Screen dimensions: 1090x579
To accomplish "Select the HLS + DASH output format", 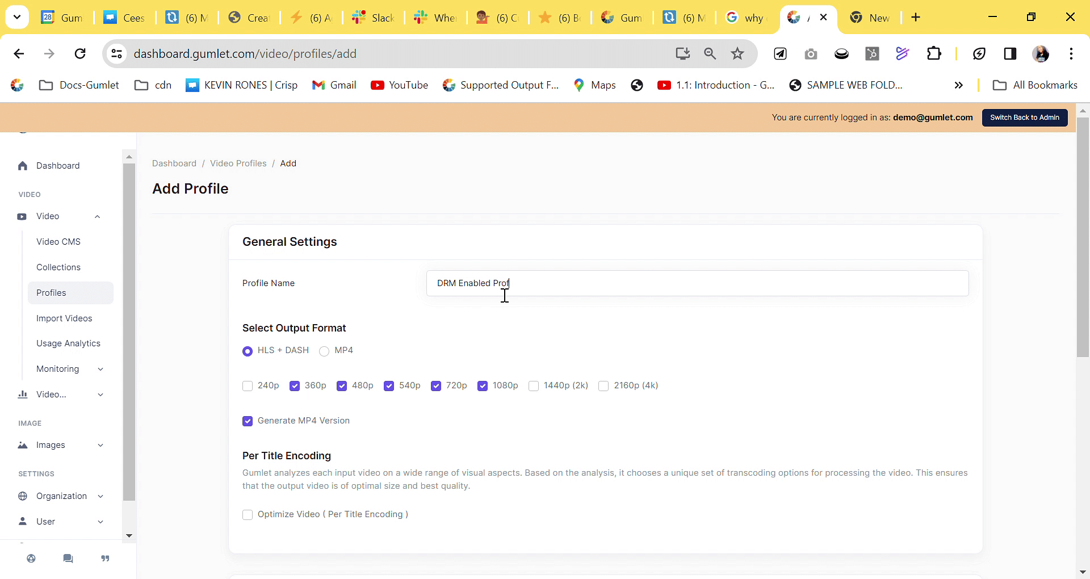I will pos(248,351).
